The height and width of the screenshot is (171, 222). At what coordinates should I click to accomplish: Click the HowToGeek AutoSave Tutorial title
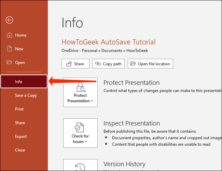[108, 42]
